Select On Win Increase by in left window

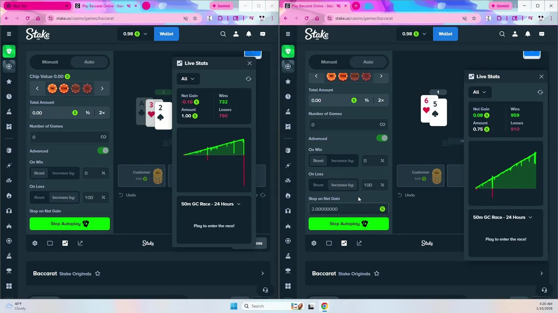(x=64, y=173)
